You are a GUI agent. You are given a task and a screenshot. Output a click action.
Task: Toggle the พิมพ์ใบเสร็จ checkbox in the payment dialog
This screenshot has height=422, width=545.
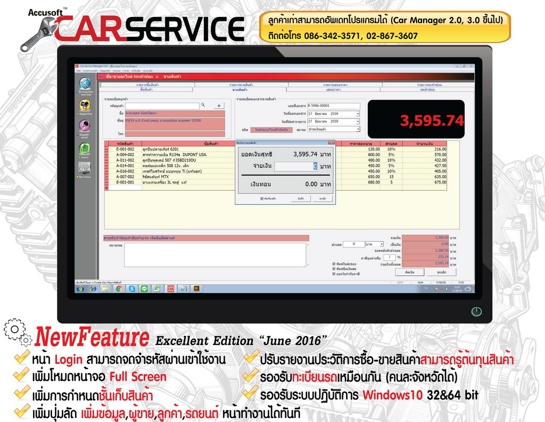tap(262, 198)
